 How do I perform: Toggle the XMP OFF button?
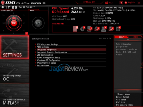pyautogui.click(x=38, y=23)
